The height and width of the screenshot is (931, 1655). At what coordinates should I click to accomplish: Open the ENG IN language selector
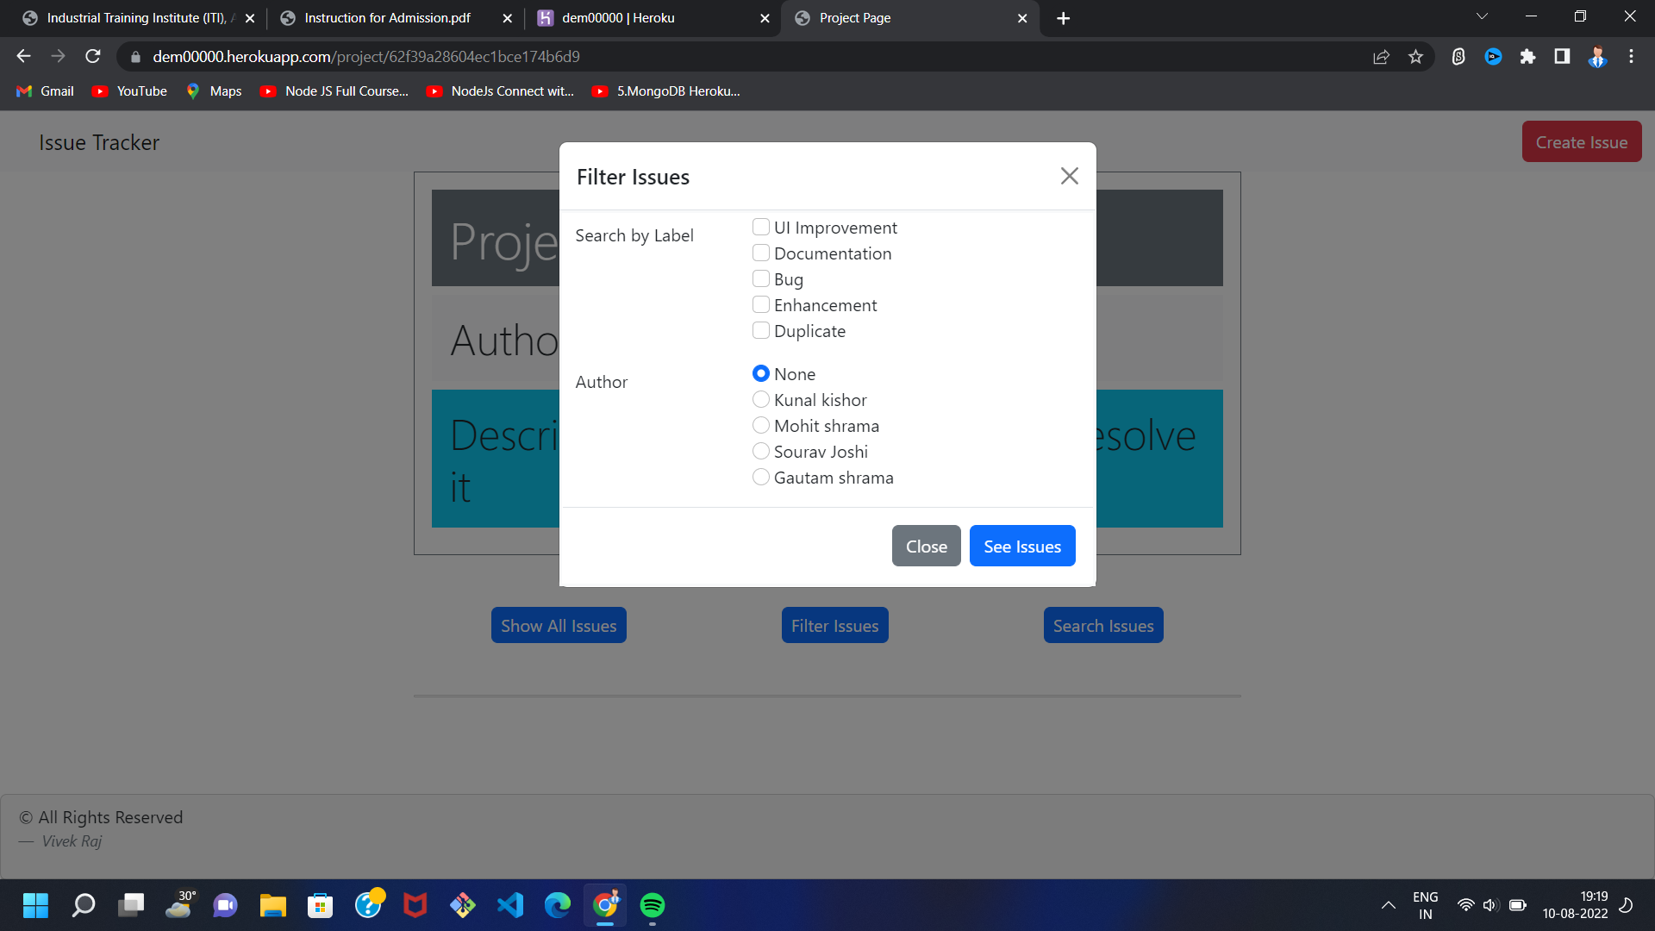pyautogui.click(x=1426, y=905)
